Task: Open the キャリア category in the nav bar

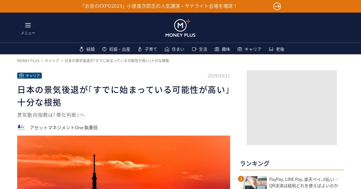Action: tap(253, 49)
